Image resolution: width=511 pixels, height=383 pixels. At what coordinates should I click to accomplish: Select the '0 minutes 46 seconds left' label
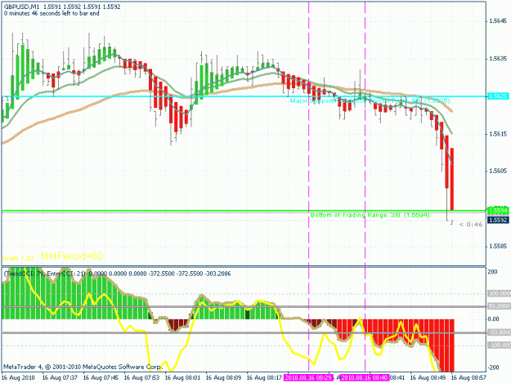tap(52, 13)
